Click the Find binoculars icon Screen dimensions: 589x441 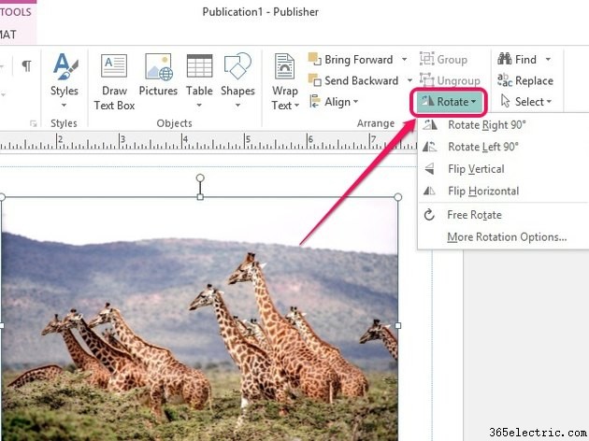(505, 59)
